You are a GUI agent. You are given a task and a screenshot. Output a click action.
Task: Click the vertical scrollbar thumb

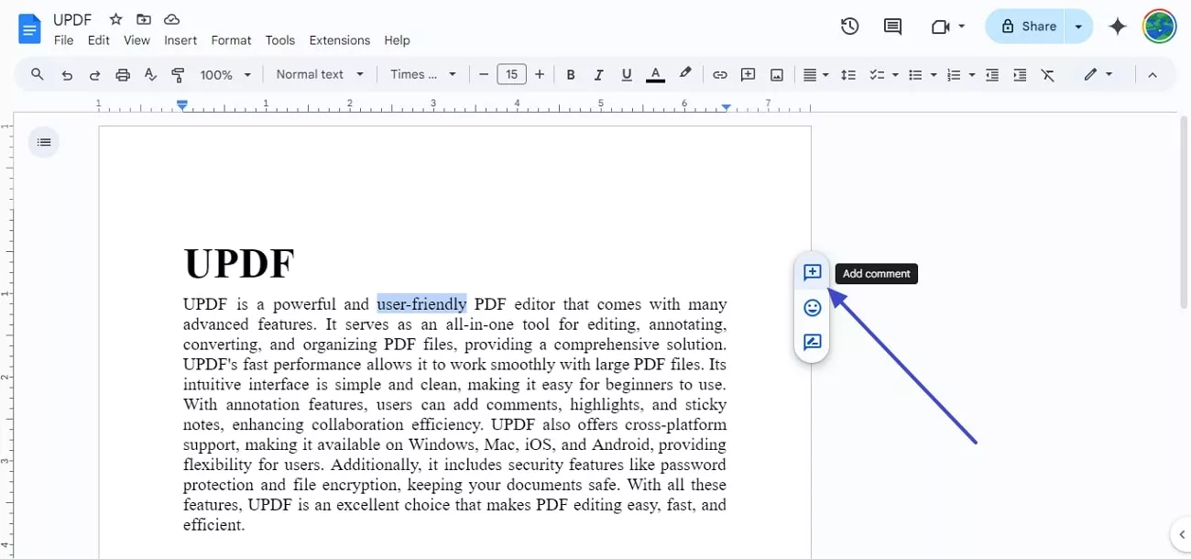1184,213
